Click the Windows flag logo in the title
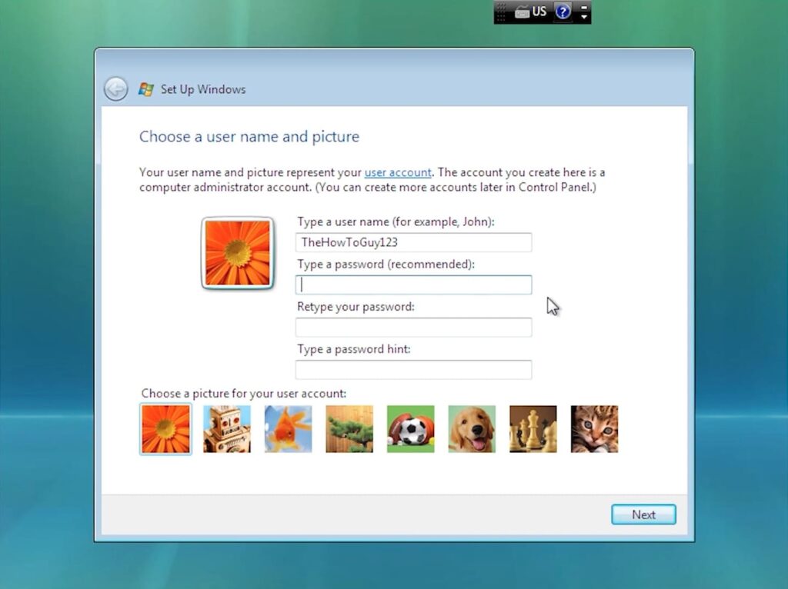This screenshot has height=589, width=788. [145, 89]
